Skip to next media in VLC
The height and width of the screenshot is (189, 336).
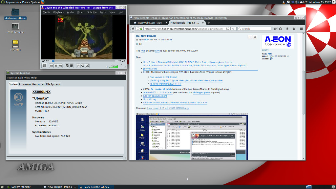60,66
